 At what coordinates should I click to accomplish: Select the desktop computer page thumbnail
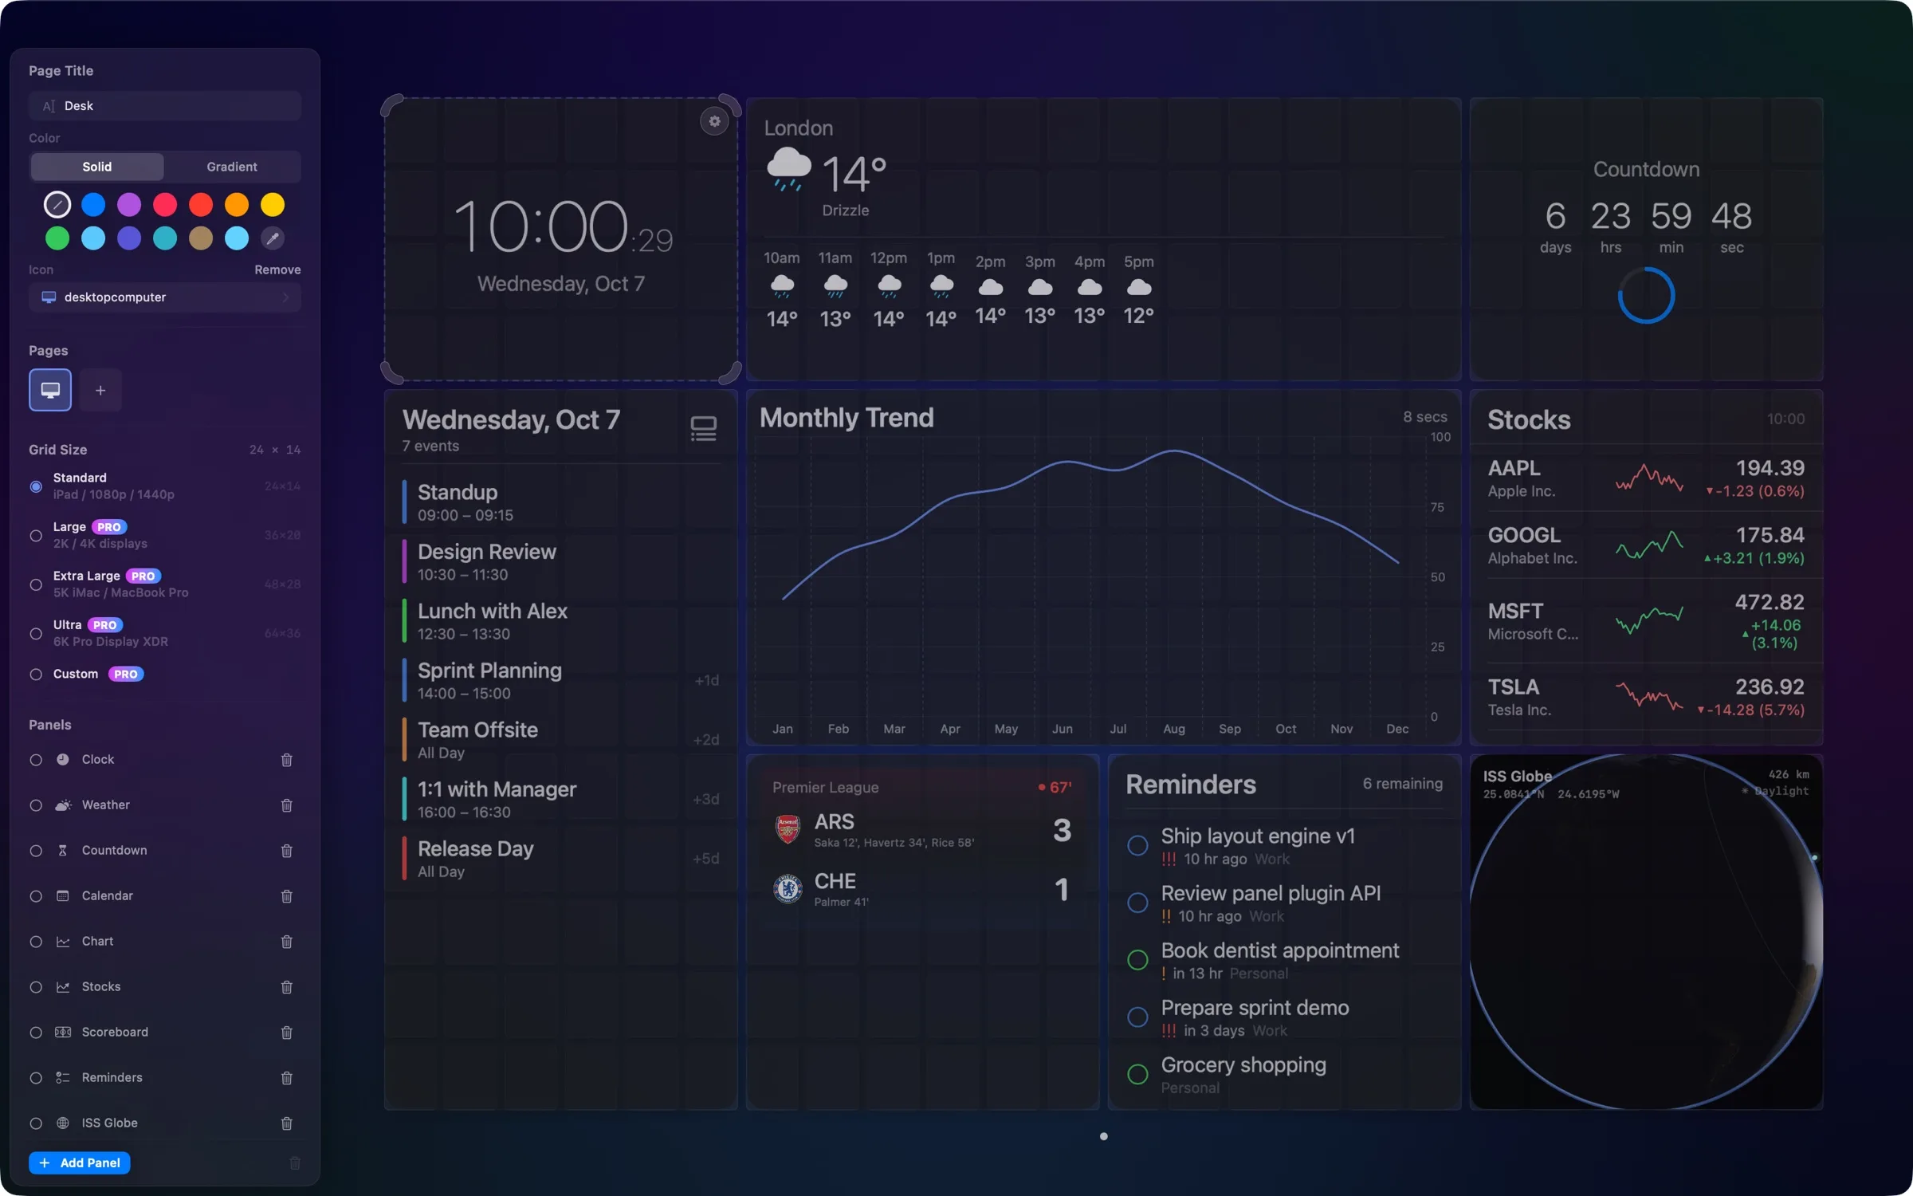point(50,390)
